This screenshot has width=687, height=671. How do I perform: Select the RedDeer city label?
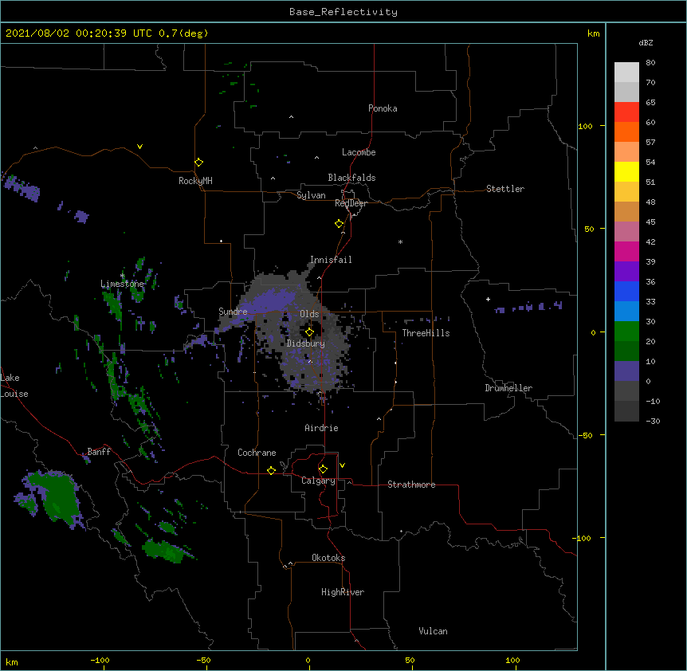351,203
